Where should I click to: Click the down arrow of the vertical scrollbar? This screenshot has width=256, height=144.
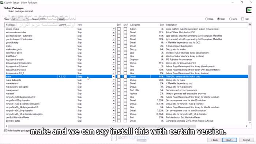click(250, 123)
